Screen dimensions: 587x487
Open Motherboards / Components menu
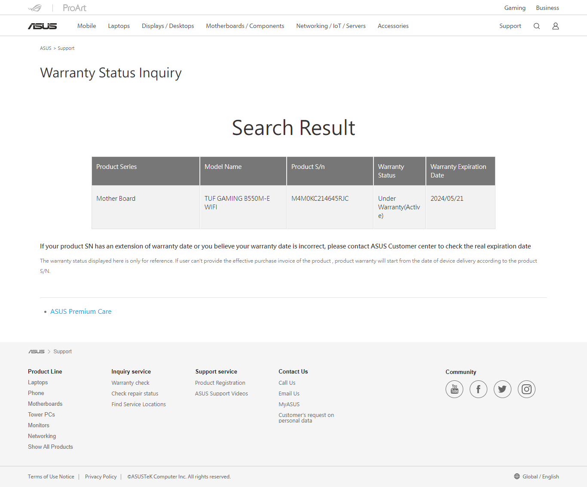click(245, 26)
